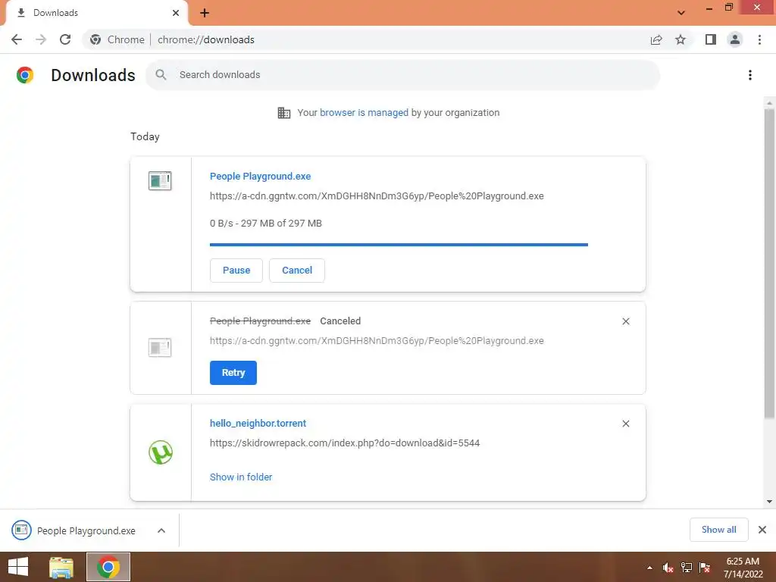
Task: Toggle the side panel icon
Action: 711,39
